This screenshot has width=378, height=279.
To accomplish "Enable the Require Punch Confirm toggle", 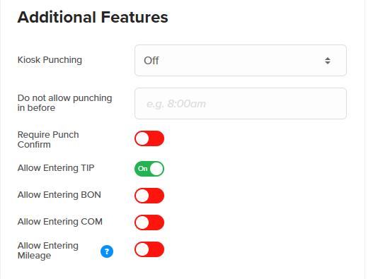I will click(149, 138).
